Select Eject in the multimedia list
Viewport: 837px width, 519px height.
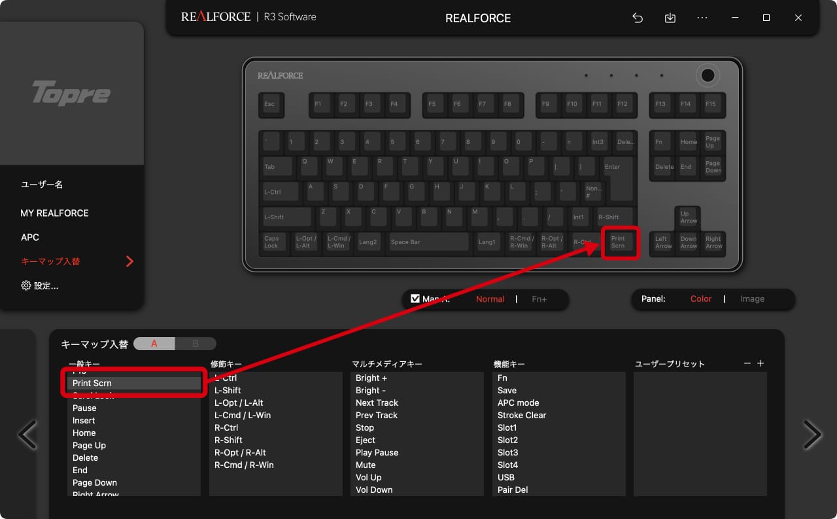[x=417, y=440]
